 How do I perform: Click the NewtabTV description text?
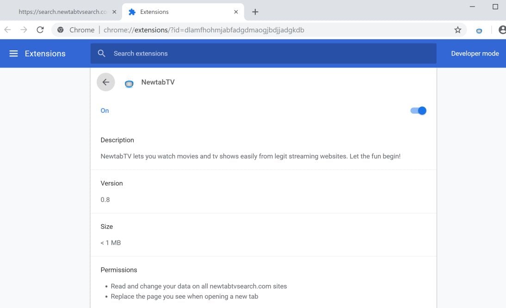[x=250, y=156]
